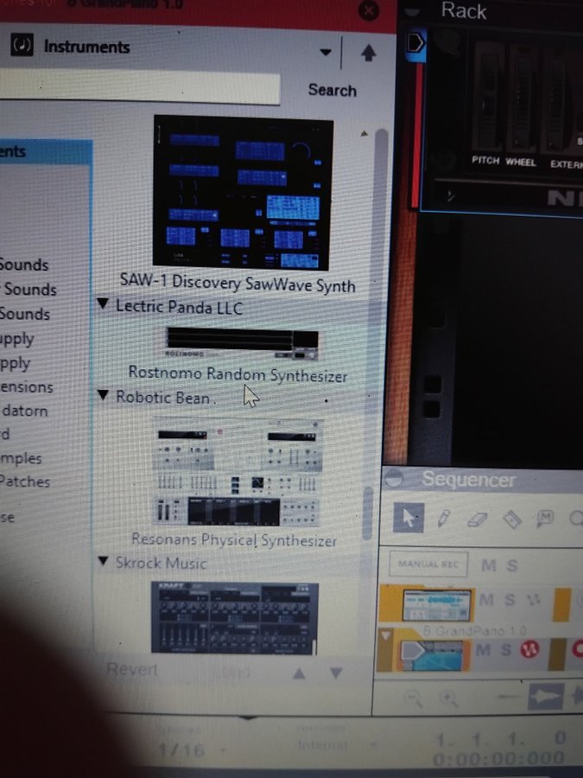
Task: Select the Mute tool in Sequencer
Action: [545, 519]
